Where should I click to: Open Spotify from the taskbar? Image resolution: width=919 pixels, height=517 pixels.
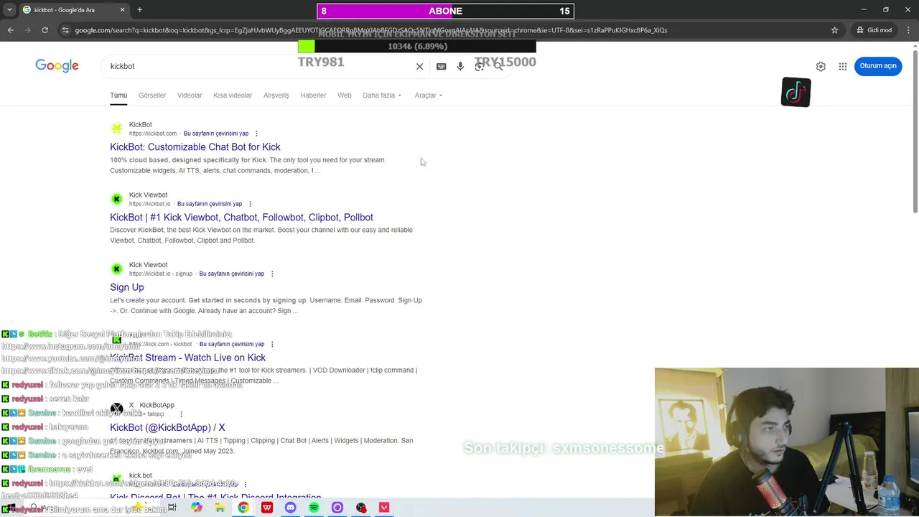tap(314, 508)
